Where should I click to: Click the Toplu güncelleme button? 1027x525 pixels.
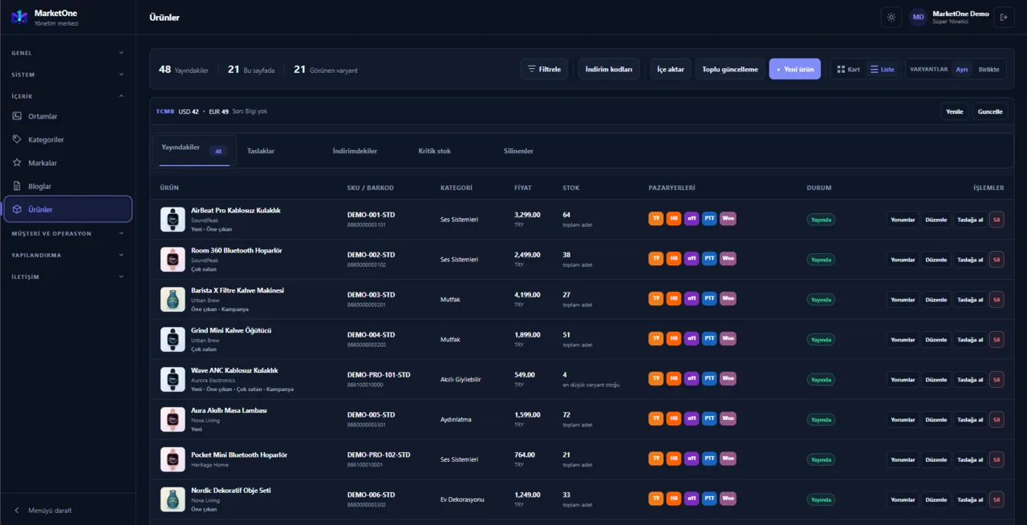tap(730, 70)
